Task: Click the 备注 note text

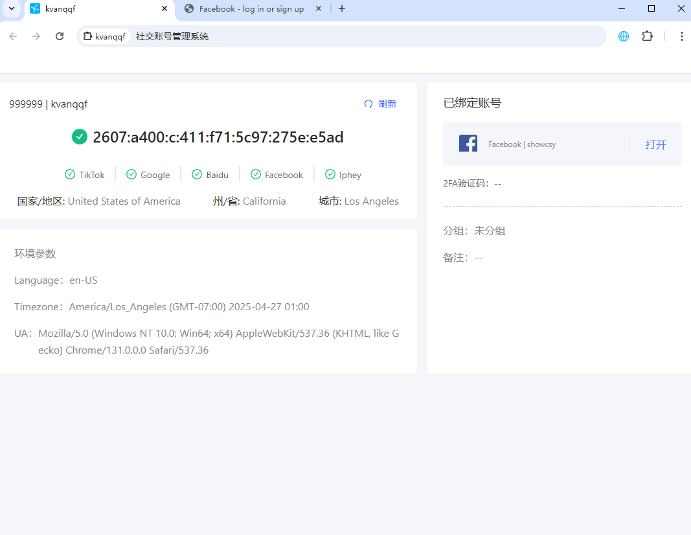Action: pyautogui.click(x=463, y=257)
